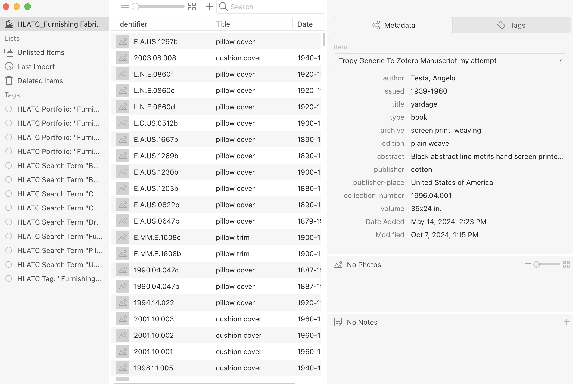Edit the abstract field text
Image resolution: width=573 pixels, height=384 pixels.
click(x=487, y=156)
